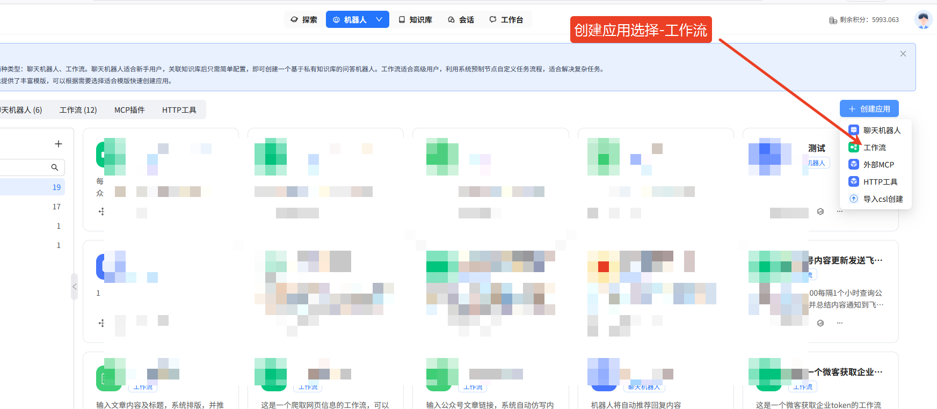The width and height of the screenshot is (937, 409).
Task: Choose 工作流 from create menu
Action: [x=876, y=148]
